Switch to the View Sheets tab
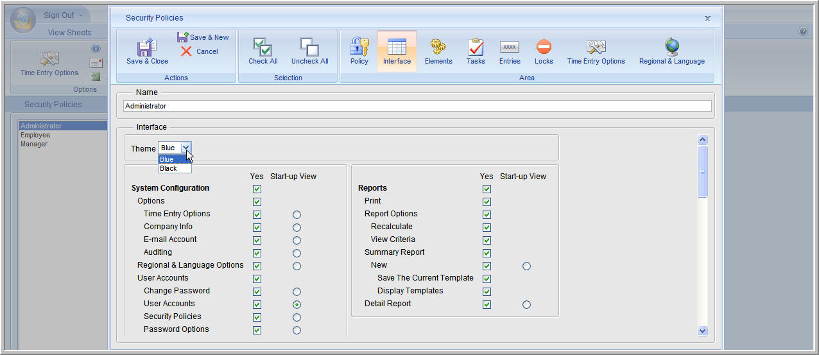This screenshot has height=355, width=819. 70,32
